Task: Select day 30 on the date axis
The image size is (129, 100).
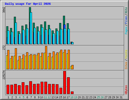Action: (117, 97)
